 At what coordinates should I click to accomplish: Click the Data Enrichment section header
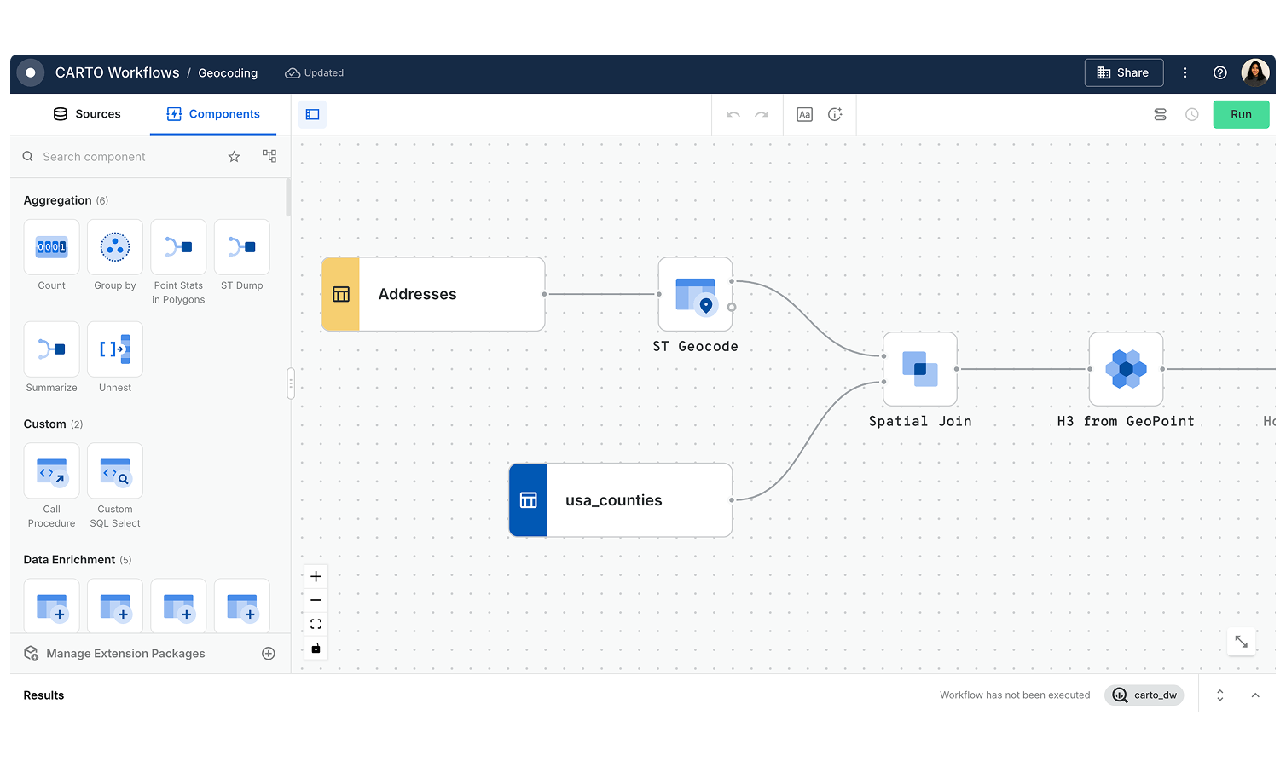[78, 560]
